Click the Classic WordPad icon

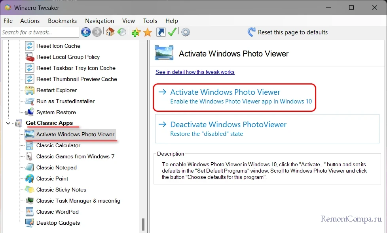tap(30, 212)
